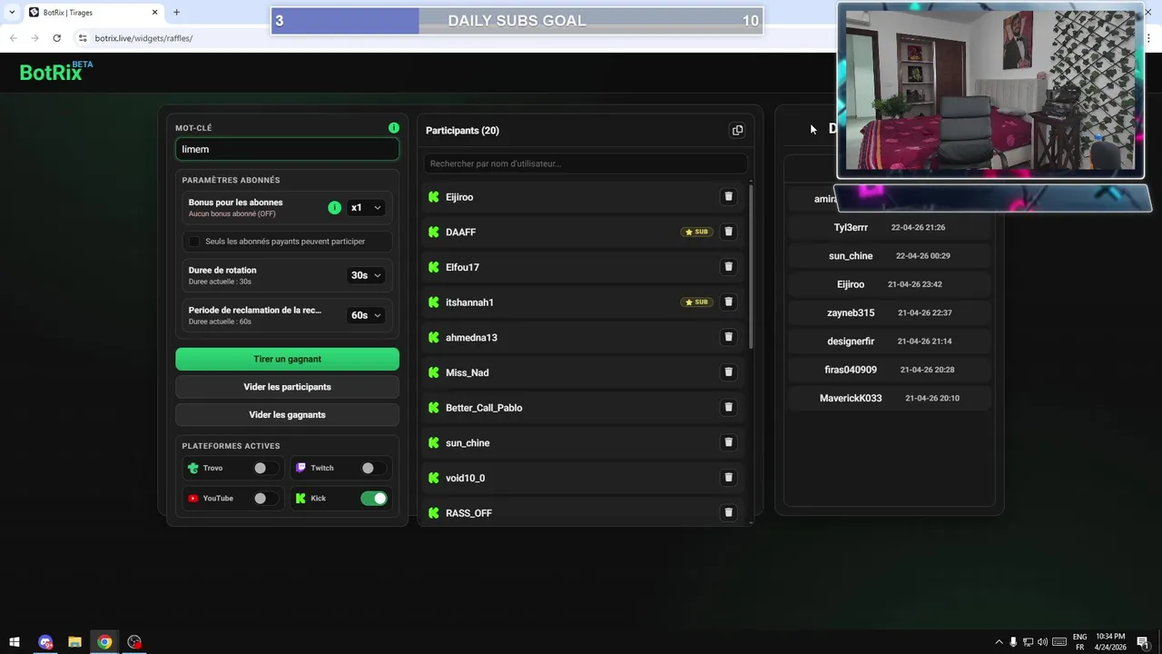1162x654 pixels.
Task: Delete void10_0 using its trash icon
Action: [x=728, y=477]
